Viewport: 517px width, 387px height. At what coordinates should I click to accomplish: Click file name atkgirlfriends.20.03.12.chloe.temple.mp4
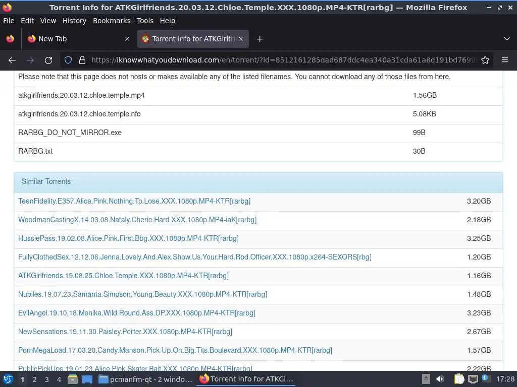[81, 95]
